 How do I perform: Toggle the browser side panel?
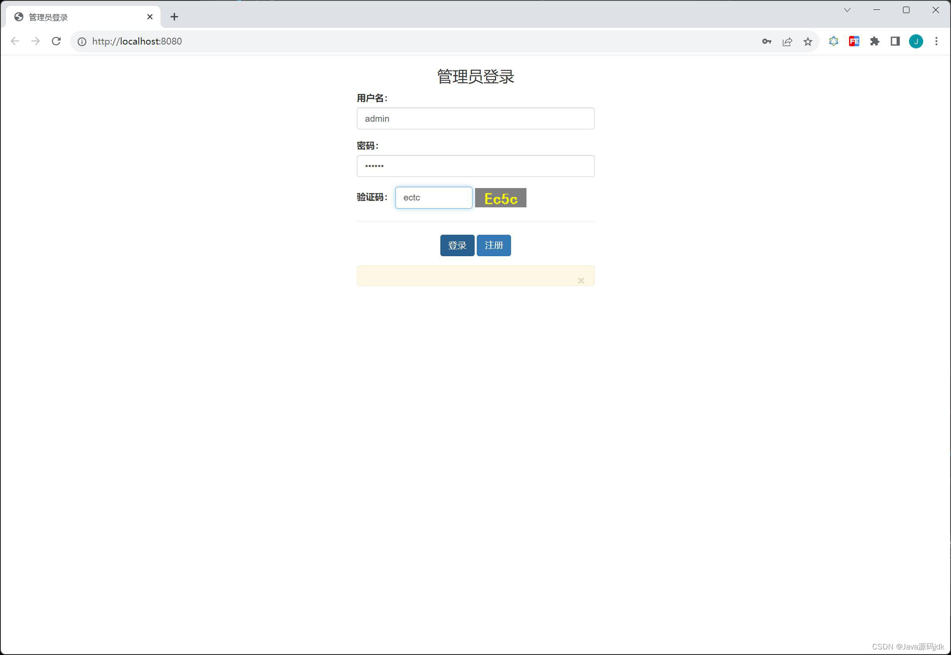(895, 41)
